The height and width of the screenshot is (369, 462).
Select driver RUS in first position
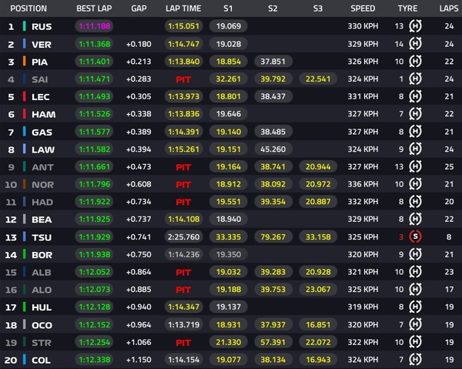42,26
